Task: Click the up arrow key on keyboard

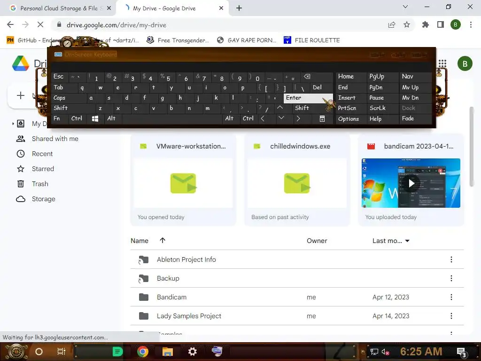Action: (280, 108)
